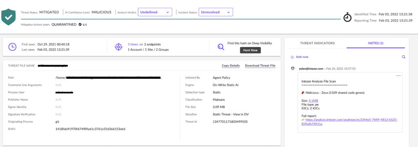The image size is (418, 147).
Task: Click the checkmark icon next to QUARANTINED
Action: coord(80,24)
